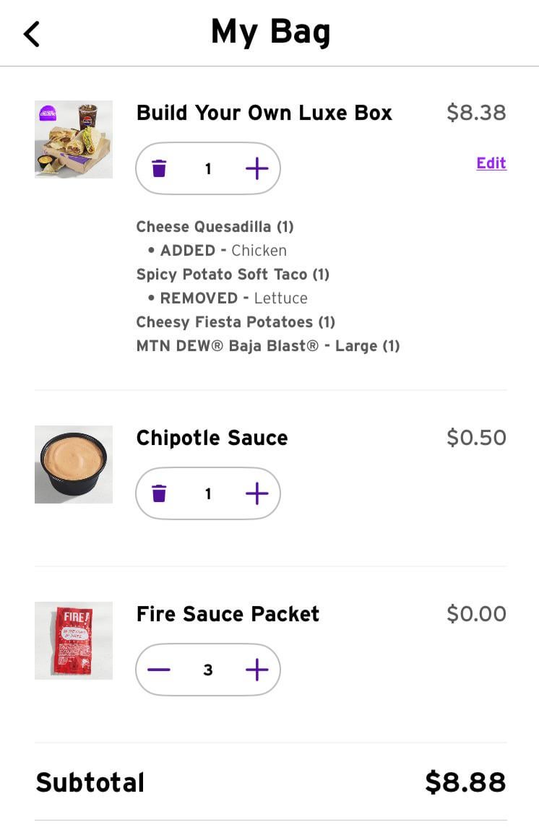539x835 pixels.
Task: Delete Chipotle Sauce using the trash icon
Action: [x=159, y=494]
